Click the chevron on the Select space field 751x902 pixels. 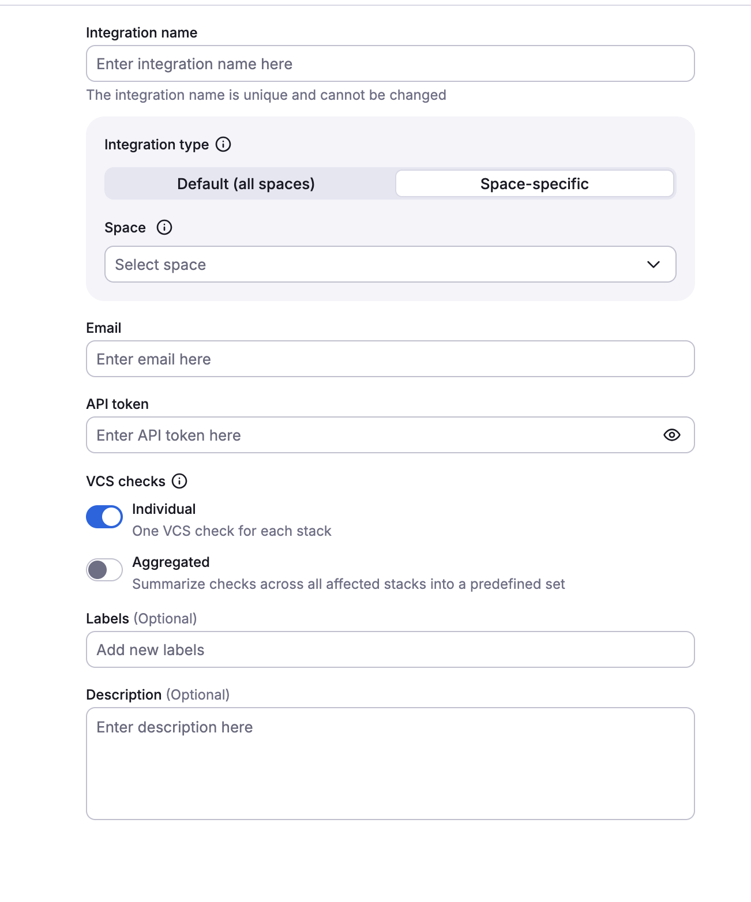(x=653, y=265)
